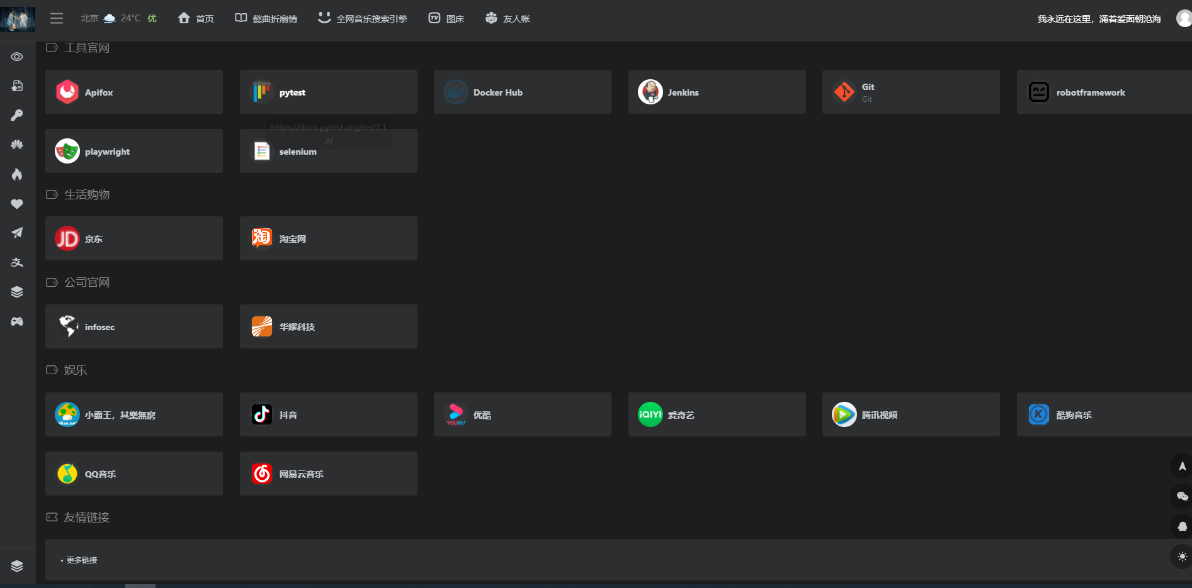Image resolution: width=1192 pixels, height=588 pixels.
Task: Open the robotframework card
Action: 1104,92
